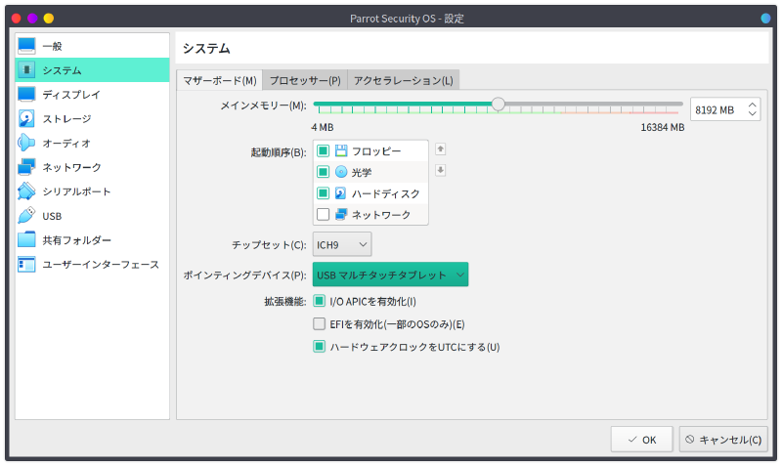This screenshot has width=782, height=466.
Task: Select ユーザーインターフェース in the sidebar
Action: (92, 264)
